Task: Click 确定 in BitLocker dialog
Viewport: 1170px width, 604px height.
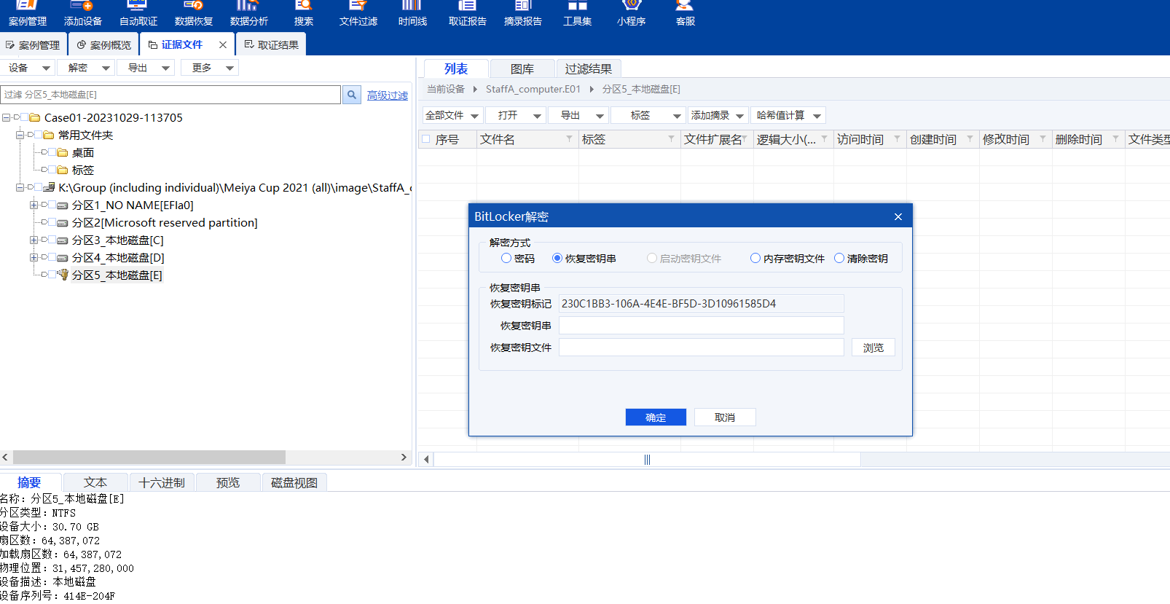Action: tap(656, 417)
